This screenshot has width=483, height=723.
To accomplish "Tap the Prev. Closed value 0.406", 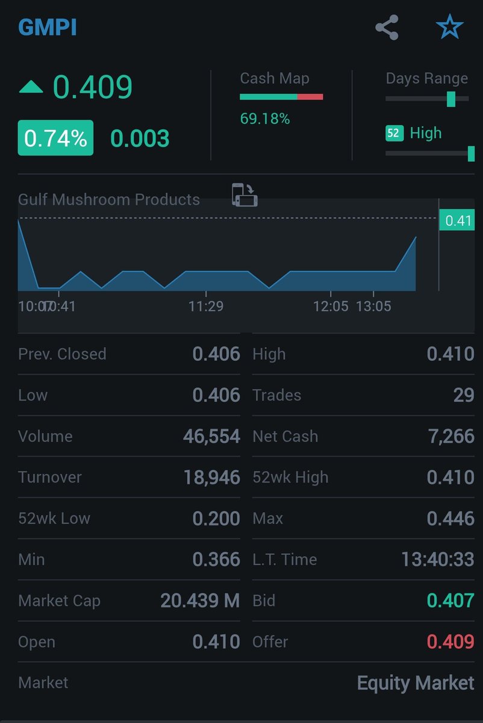I will [216, 354].
